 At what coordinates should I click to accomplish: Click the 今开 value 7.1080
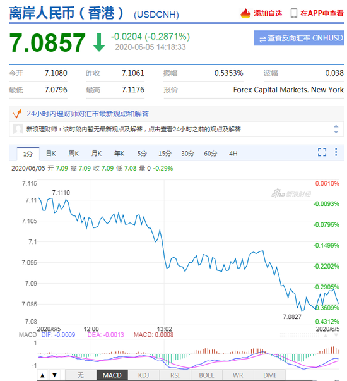(x=56, y=73)
